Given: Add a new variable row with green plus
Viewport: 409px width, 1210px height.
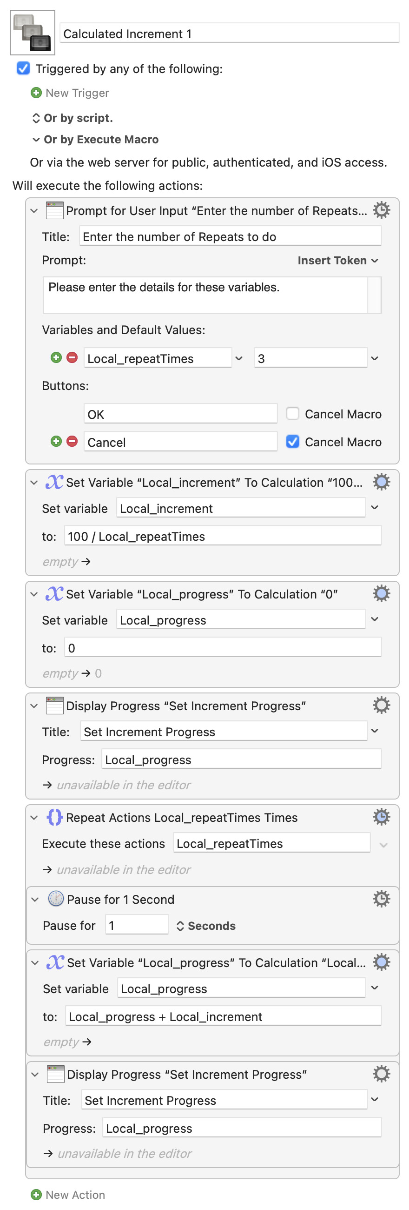Looking at the screenshot, I should click(x=56, y=358).
